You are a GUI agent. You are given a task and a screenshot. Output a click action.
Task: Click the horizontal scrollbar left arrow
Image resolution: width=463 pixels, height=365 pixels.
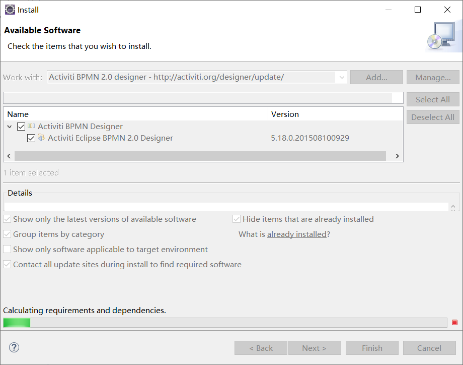tap(9, 156)
